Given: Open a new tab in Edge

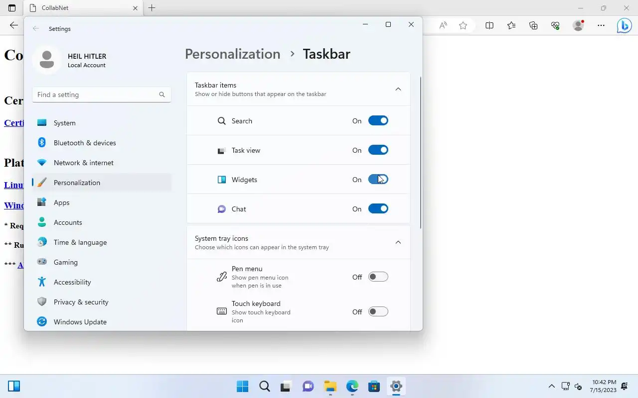Looking at the screenshot, I should (152, 8).
